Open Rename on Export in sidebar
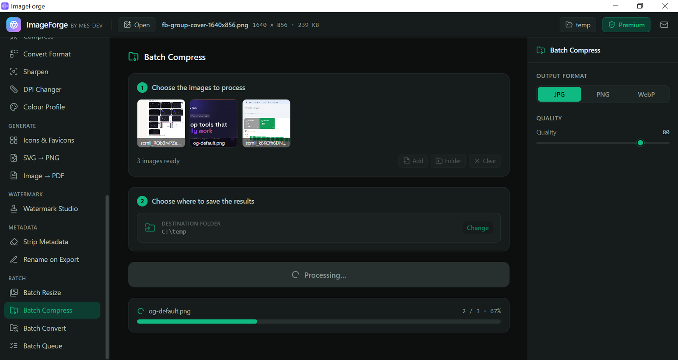The width and height of the screenshot is (678, 360). [52, 260]
